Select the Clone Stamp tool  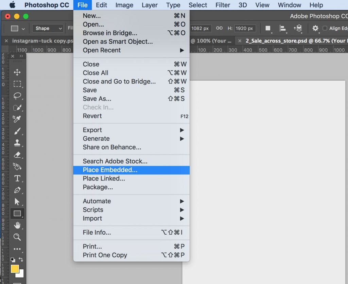pos(17,143)
